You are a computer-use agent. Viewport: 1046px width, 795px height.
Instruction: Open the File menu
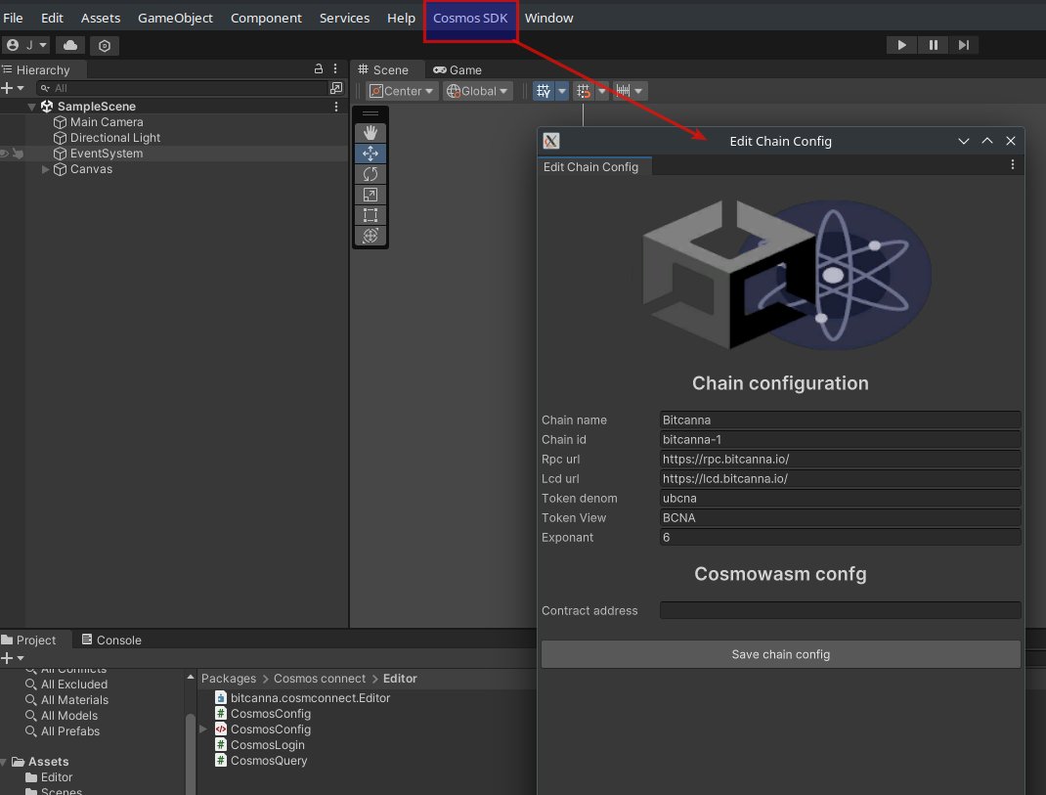pos(13,18)
